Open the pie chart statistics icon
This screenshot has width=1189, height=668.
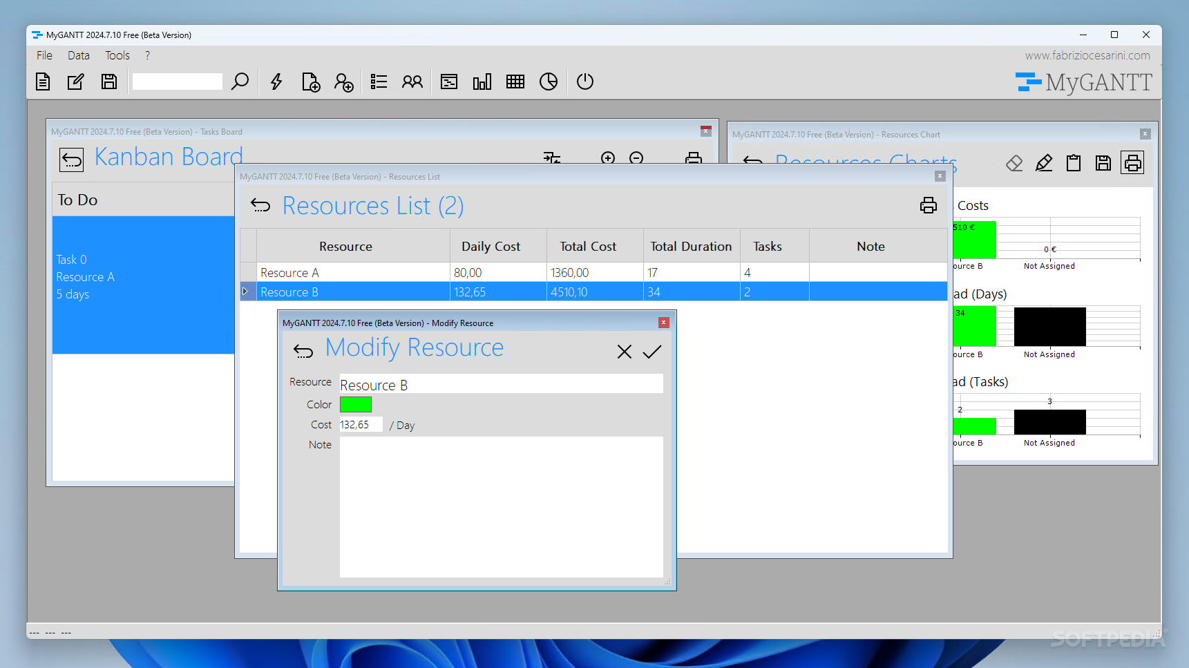(x=549, y=82)
